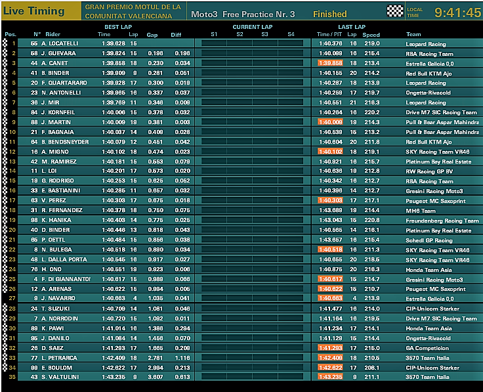Click the CURRENT LAP section header
The height and width of the screenshot is (392, 483).
click(252, 27)
